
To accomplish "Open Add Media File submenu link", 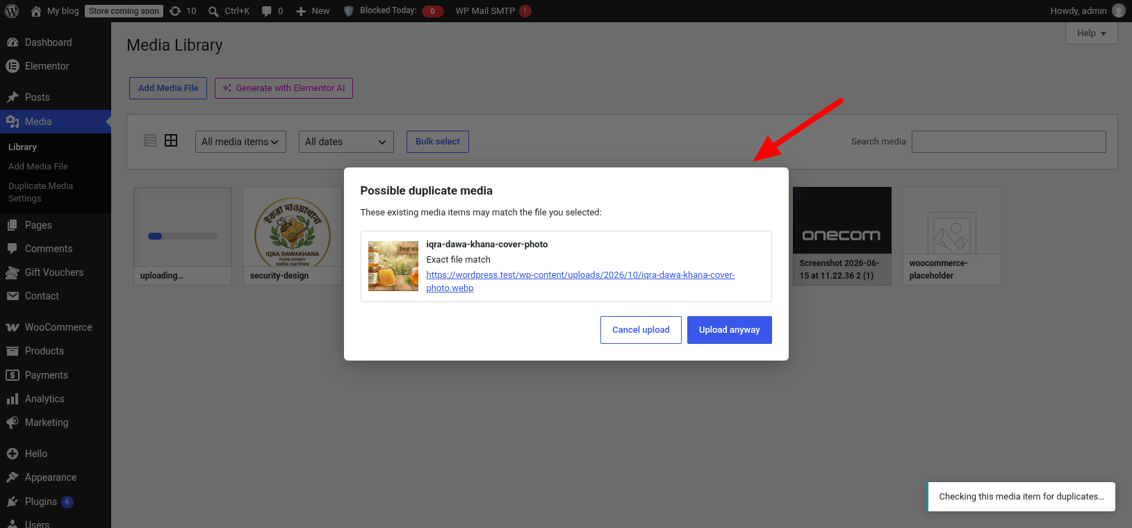I will [38, 167].
